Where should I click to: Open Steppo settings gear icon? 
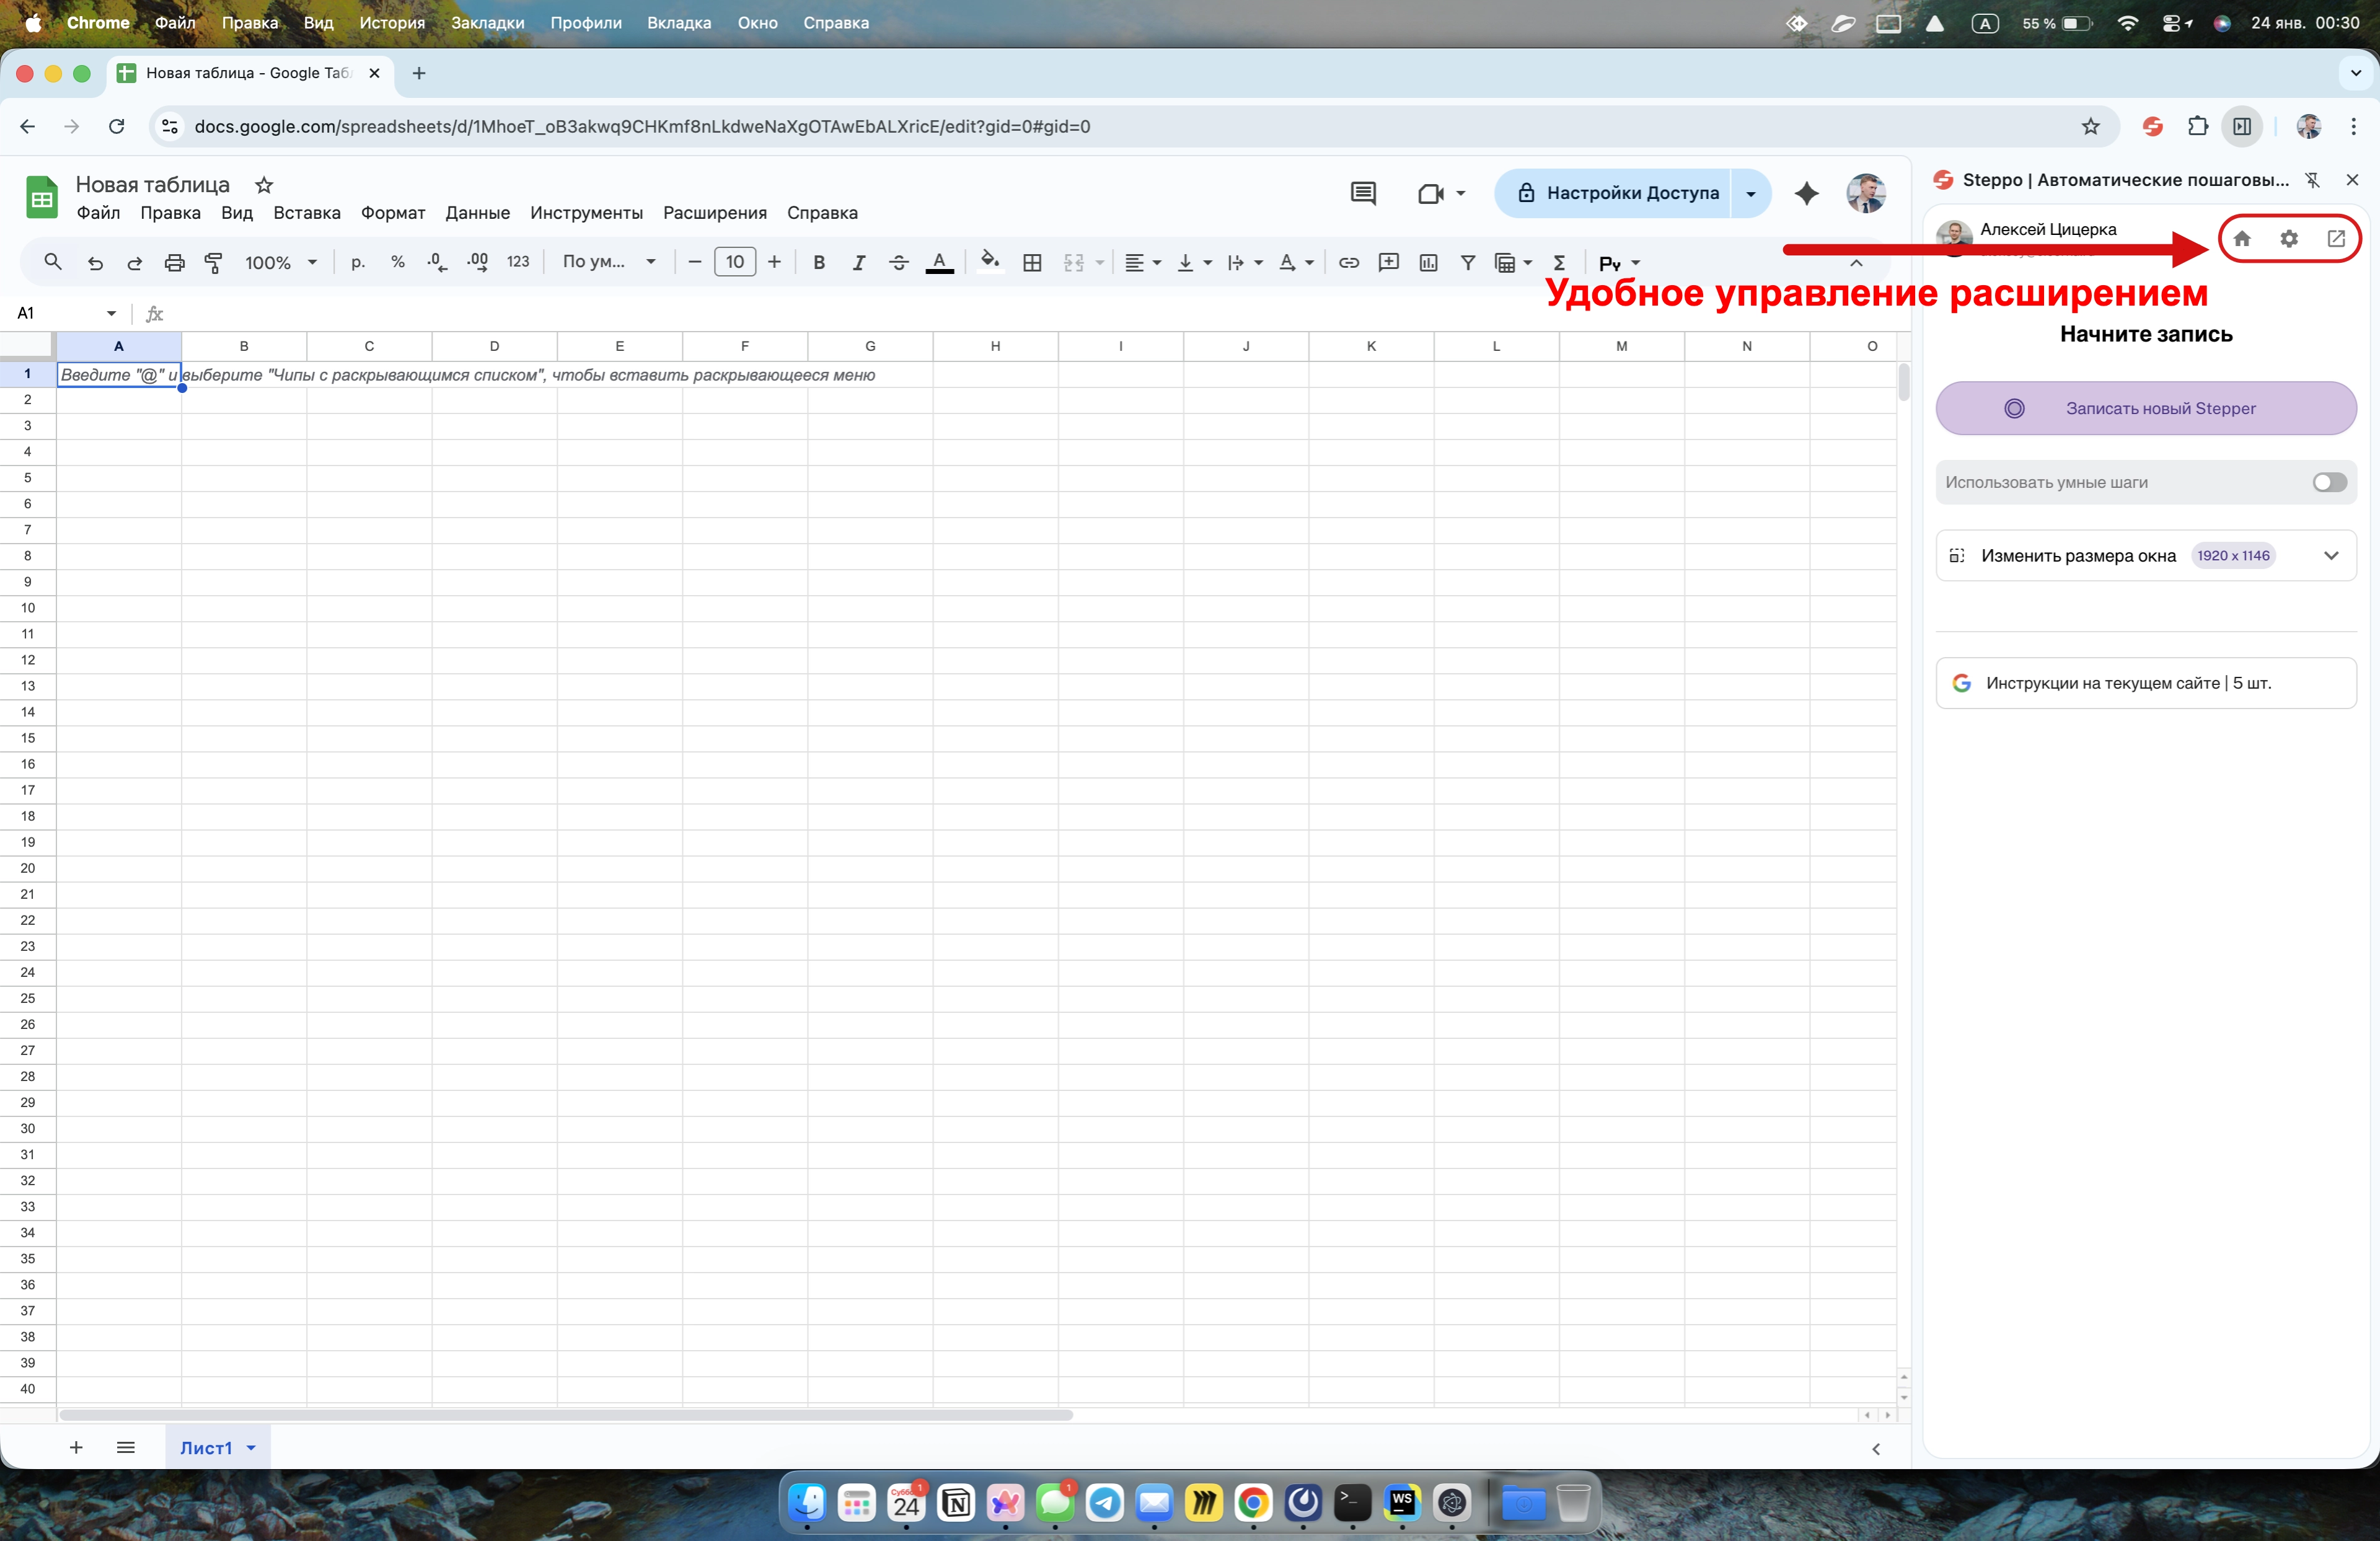click(2289, 239)
